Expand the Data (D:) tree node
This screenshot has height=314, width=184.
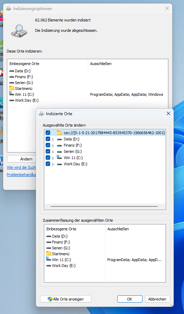pyautogui.click(x=53, y=139)
